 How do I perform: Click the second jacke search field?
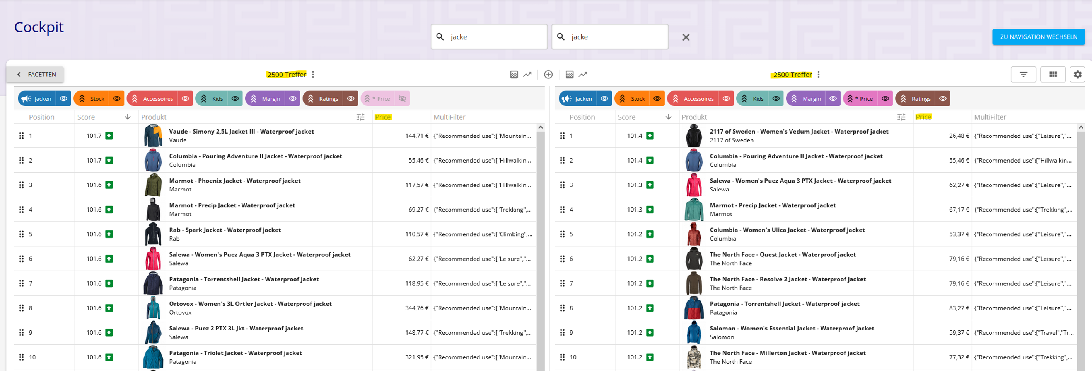pos(610,37)
